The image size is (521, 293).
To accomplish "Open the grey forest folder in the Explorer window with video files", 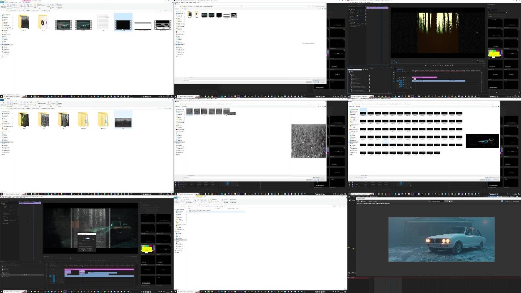I will tap(24, 22).
